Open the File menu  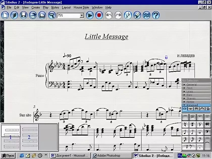[9, 7]
